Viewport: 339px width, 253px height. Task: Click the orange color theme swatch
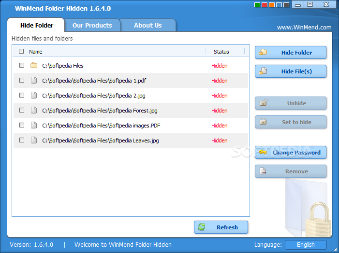click(272, 5)
